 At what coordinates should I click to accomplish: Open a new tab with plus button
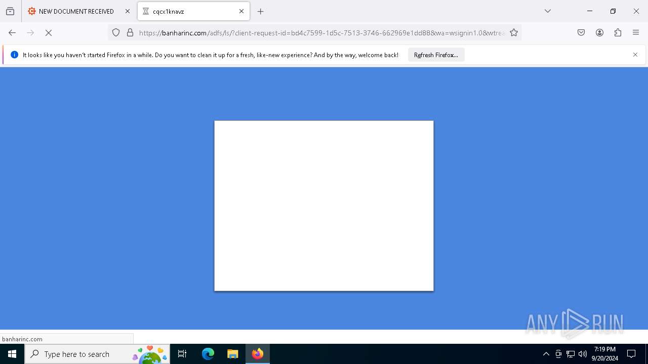[x=261, y=11]
